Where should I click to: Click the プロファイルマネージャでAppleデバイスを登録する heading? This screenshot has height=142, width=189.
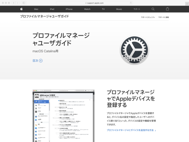coord(131,98)
